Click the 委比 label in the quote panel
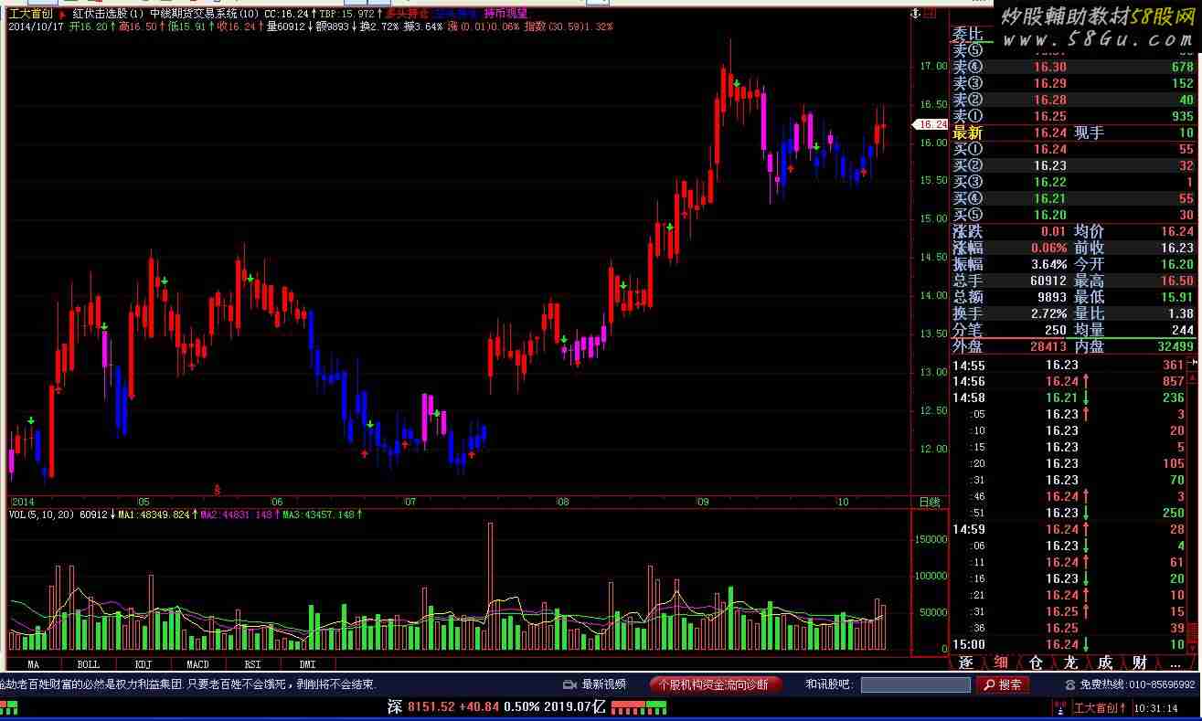This screenshot has width=1202, height=721. pos(968,33)
